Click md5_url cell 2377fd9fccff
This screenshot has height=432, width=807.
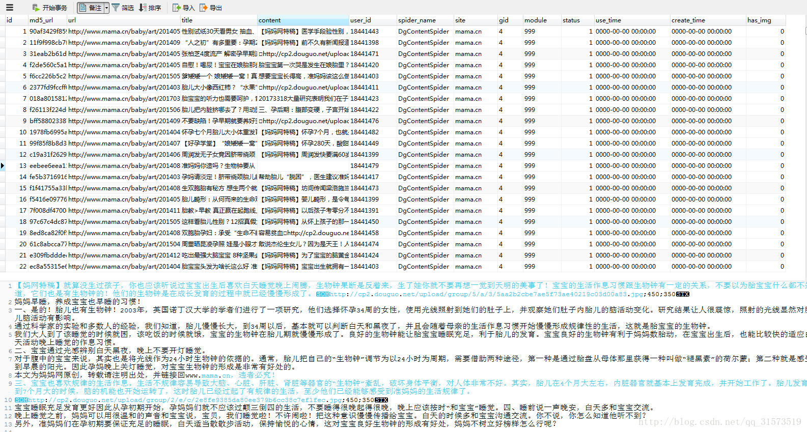point(47,88)
